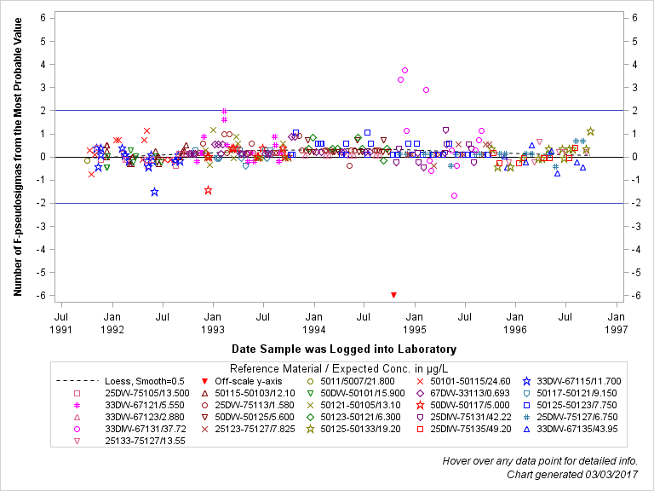
Task: Select the highest magenta circle data point near 3.75
Action: (x=404, y=70)
